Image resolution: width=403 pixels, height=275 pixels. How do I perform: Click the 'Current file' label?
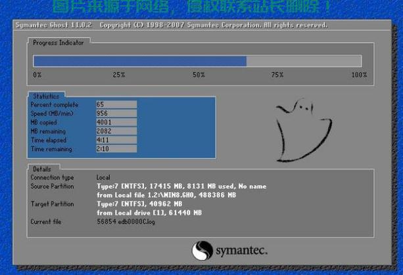46,222
